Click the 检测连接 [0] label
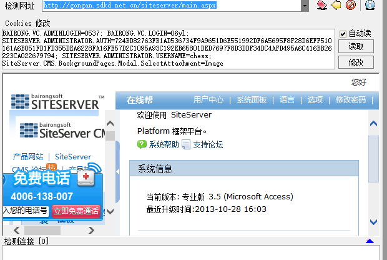 [26, 241]
